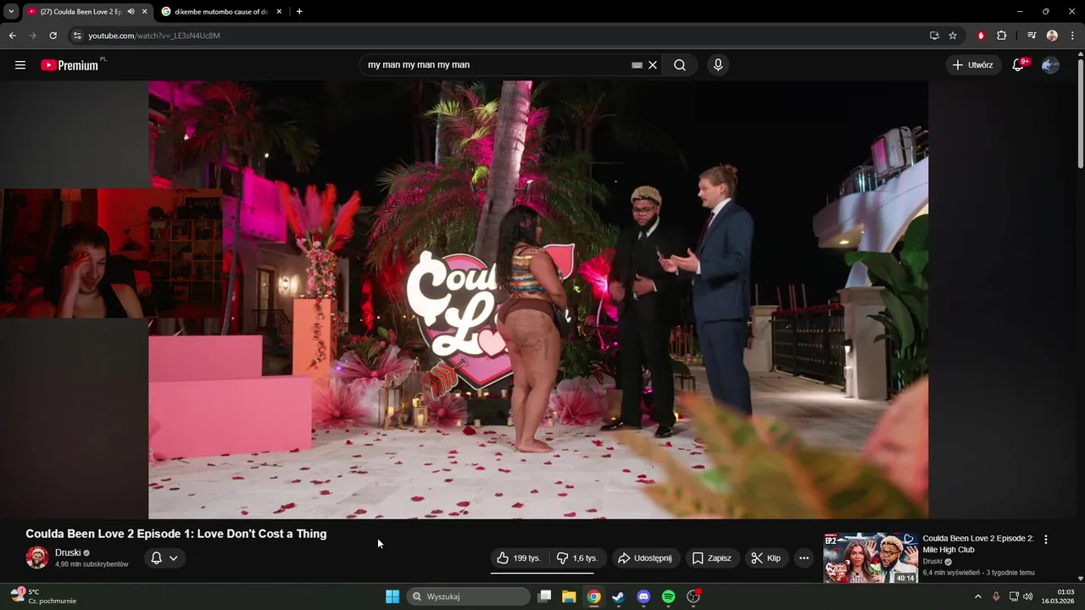Open the tab search dropdown
This screenshot has height=610, width=1085.
tap(11, 12)
